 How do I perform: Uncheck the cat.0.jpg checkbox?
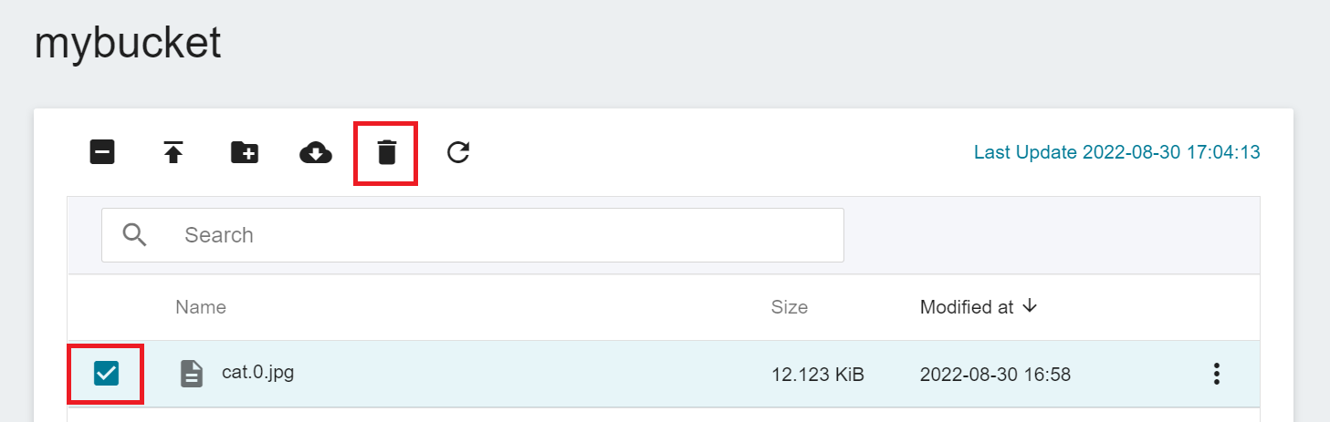click(106, 373)
